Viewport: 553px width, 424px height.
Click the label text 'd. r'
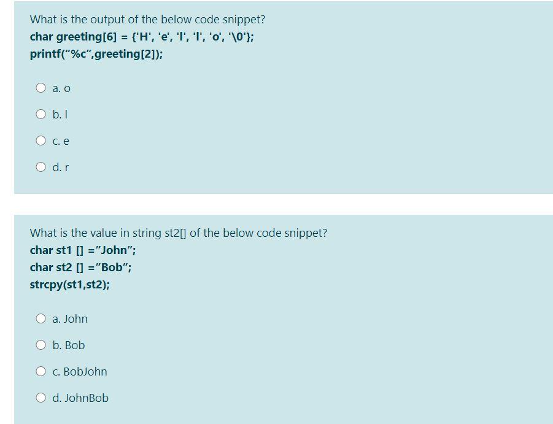coord(60,166)
